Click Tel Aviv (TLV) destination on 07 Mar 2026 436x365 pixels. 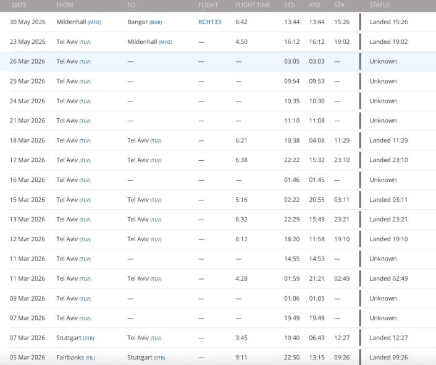145,338
